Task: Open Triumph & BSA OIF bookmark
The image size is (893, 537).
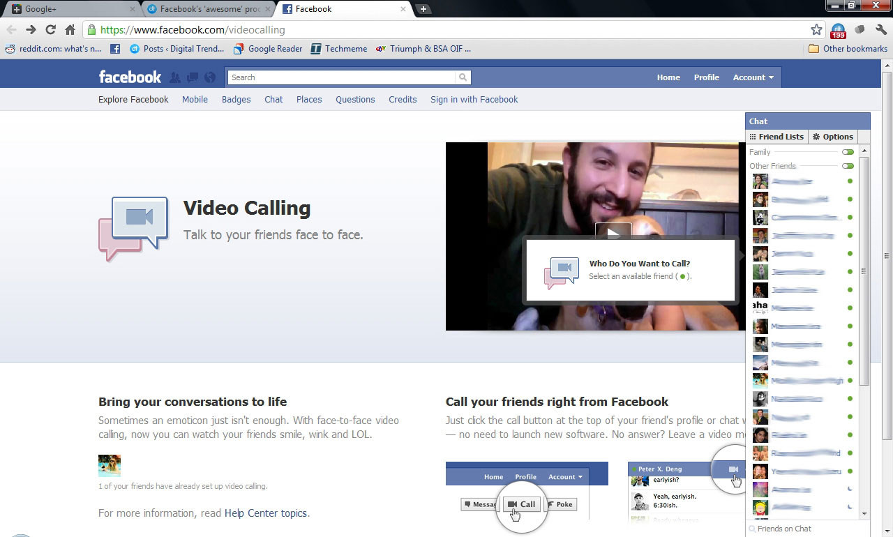Action: [x=423, y=49]
